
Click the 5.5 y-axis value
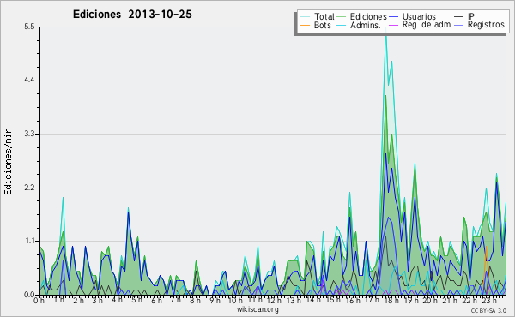(29, 27)
